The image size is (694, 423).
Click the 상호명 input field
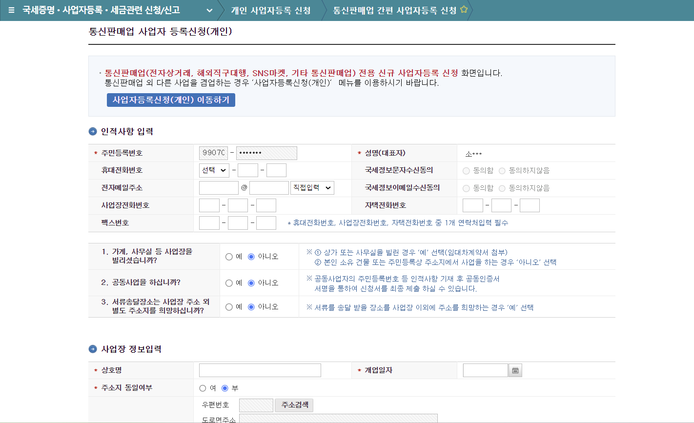pyautogui.click(x=259, y=370)
